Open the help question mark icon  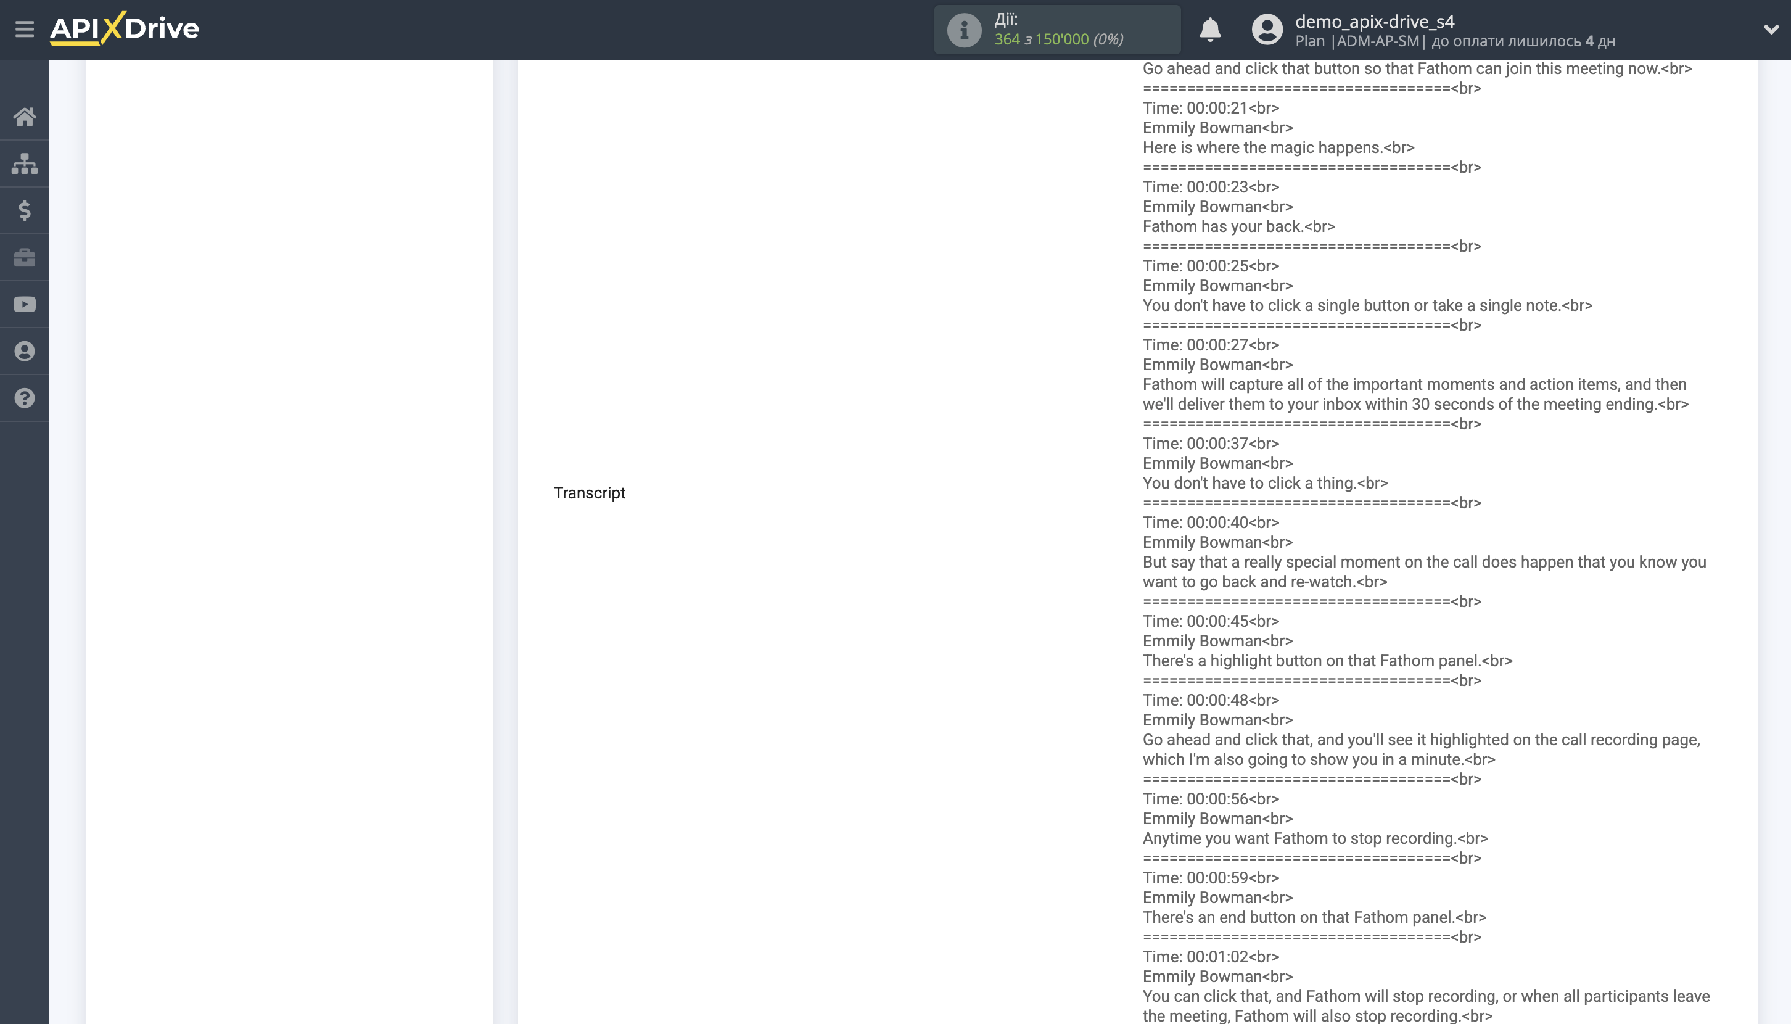click(25, 398)
